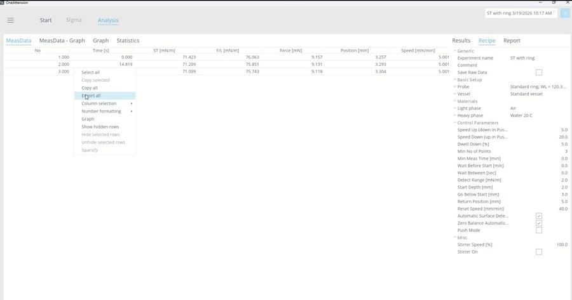Switch to the Graph tab
Image resolution: width=572 pixels, height=300 pixels.
(100, 41)
